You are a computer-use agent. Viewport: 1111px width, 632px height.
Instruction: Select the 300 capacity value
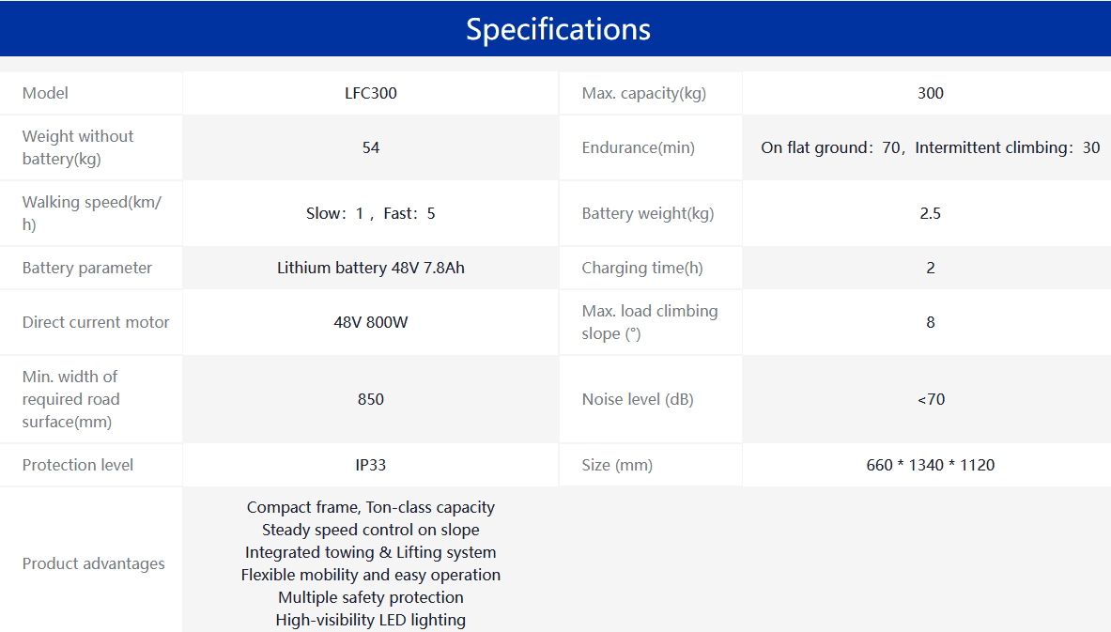930,93
